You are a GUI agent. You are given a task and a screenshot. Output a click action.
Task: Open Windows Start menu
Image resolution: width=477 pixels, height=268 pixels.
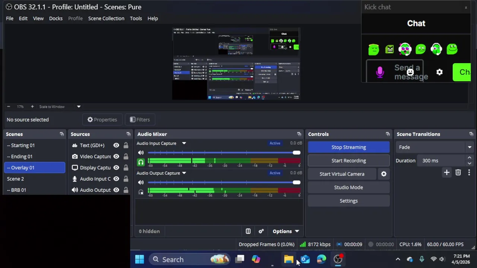139,259
